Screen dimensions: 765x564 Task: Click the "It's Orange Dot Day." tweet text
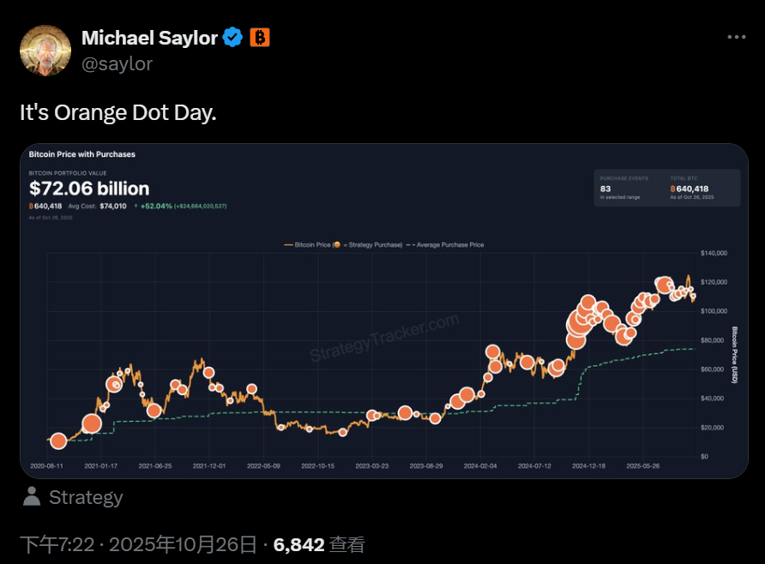coord(117,112)
